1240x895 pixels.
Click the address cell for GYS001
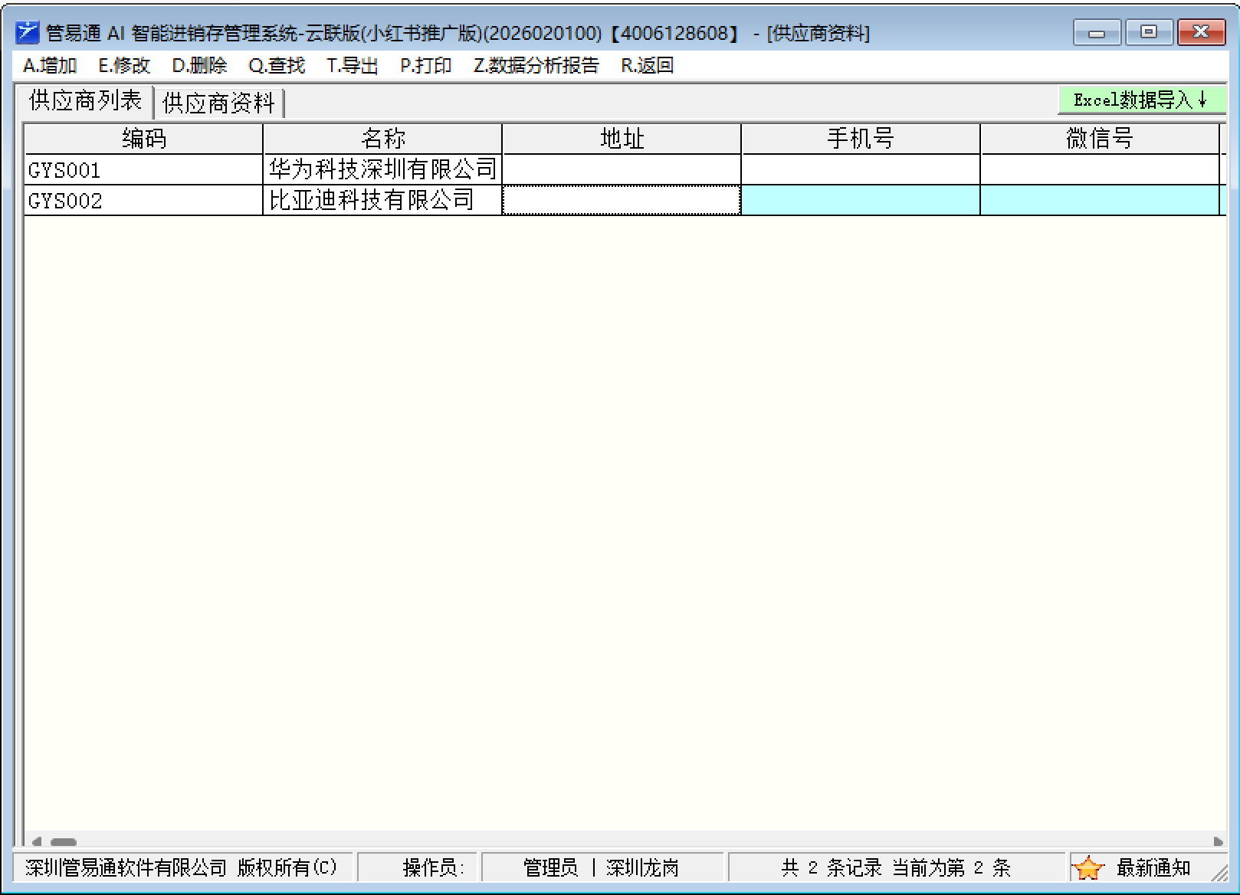tap(621, 169)
